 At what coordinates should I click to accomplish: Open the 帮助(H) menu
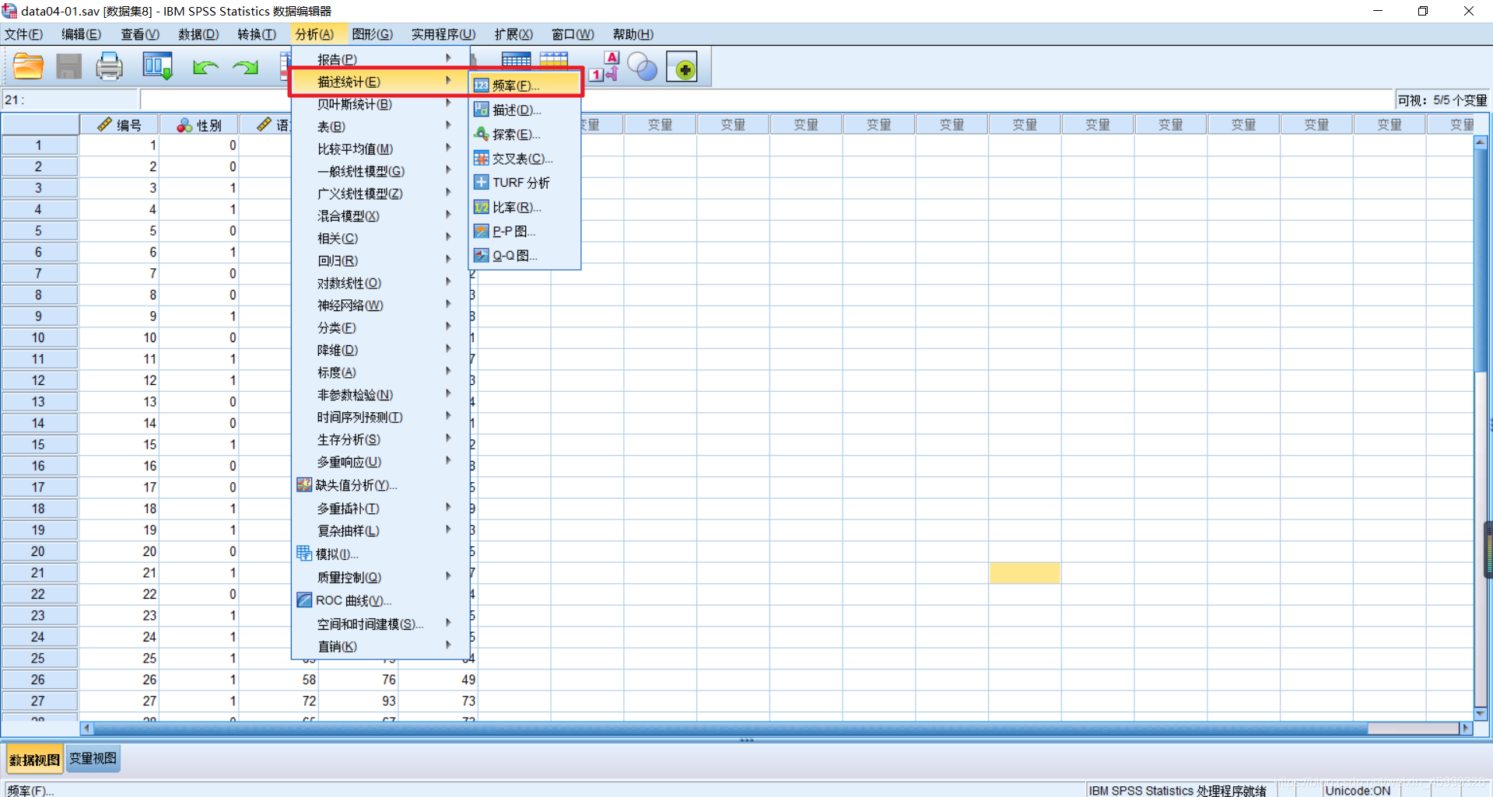tap(633, 34)
